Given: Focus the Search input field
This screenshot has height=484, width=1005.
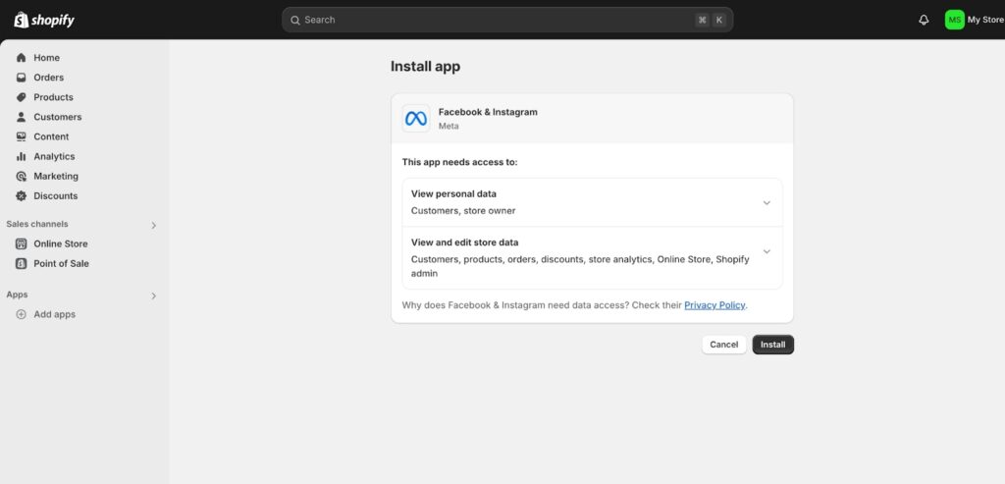Looking at the screenshot, I should [x=507, y=20].
